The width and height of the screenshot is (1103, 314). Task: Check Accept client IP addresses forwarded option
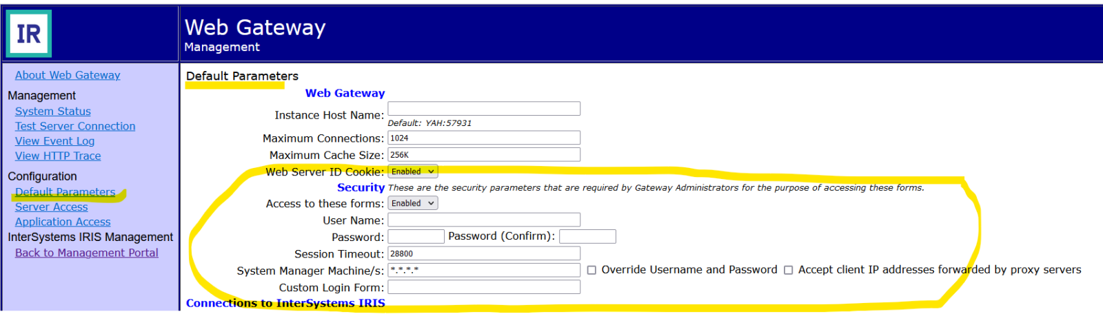coord(788,271)
